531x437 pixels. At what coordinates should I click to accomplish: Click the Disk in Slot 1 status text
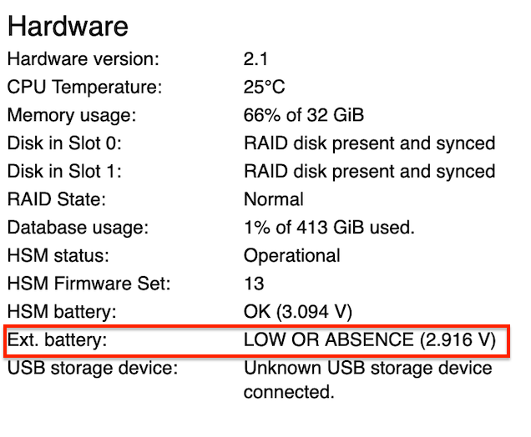pos(369,171)
